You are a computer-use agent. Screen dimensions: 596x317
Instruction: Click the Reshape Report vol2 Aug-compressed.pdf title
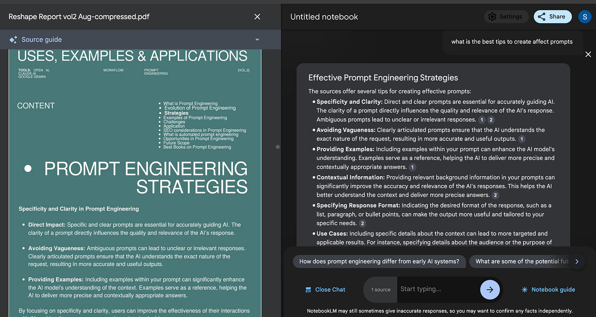click(x=79, y=17)
